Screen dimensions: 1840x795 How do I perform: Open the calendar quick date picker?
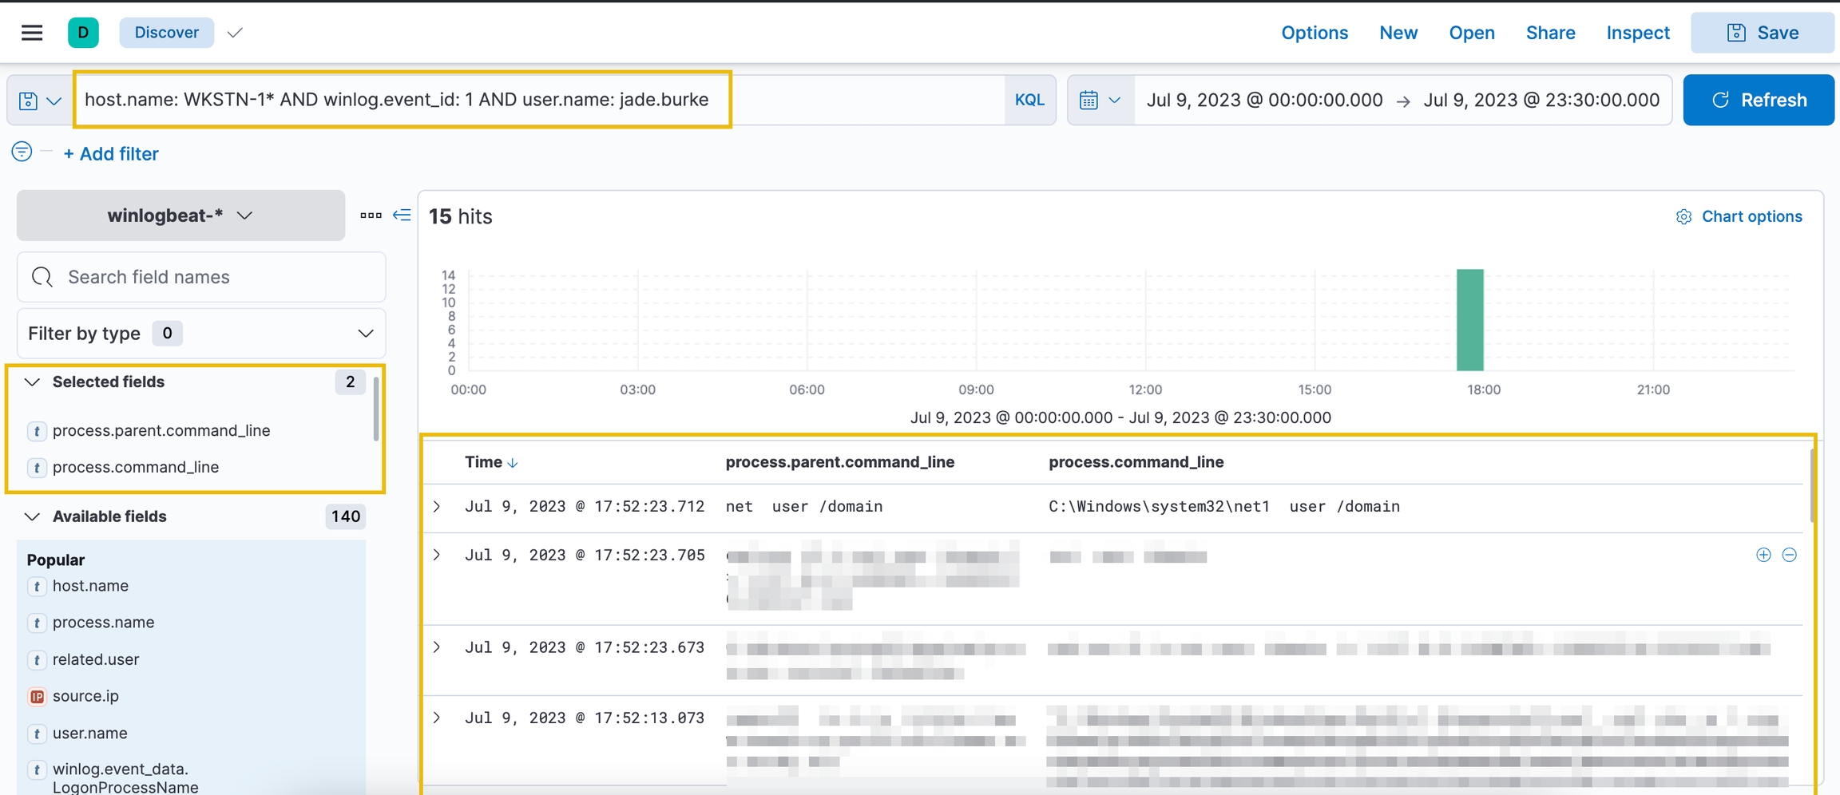point(1100,101)
